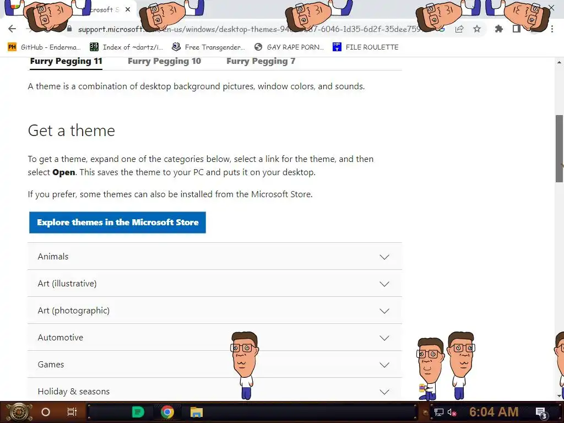Click the page scrollbar thumb
This screenshot has width=564, height=423.
point(560,149)
